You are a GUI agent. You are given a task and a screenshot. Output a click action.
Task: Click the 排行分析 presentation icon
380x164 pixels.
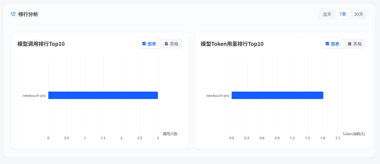point(13,14)
